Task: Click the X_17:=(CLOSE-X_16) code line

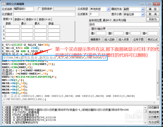Action: tap(26, 45)
